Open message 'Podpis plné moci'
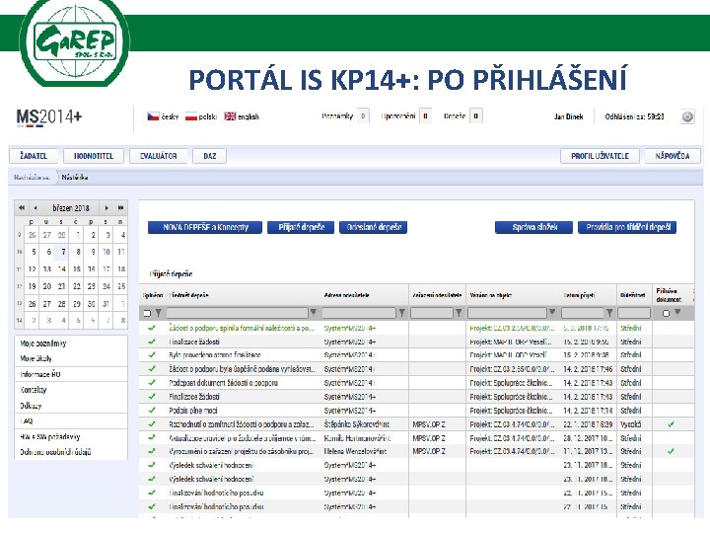This screenshot has height=533, width=710. click(193, 411)
